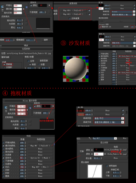Click the sofa glossiness map square button
This screenshot has height=183, width=136.
[x=26, y=24]
